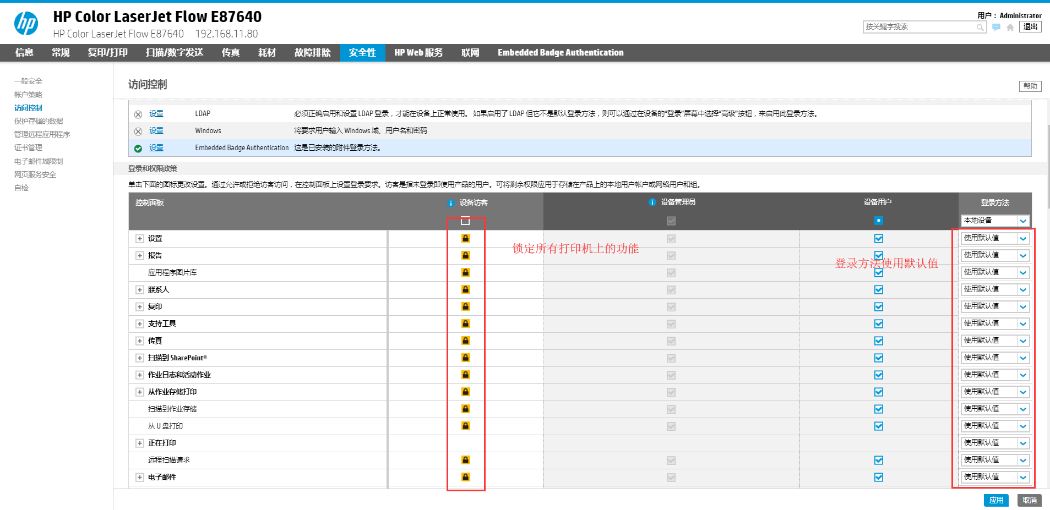Viewport: 1050px width, 510px height.
Task: Click green check icon for Embedded Badge Authentication
Action: pos(138,149)
